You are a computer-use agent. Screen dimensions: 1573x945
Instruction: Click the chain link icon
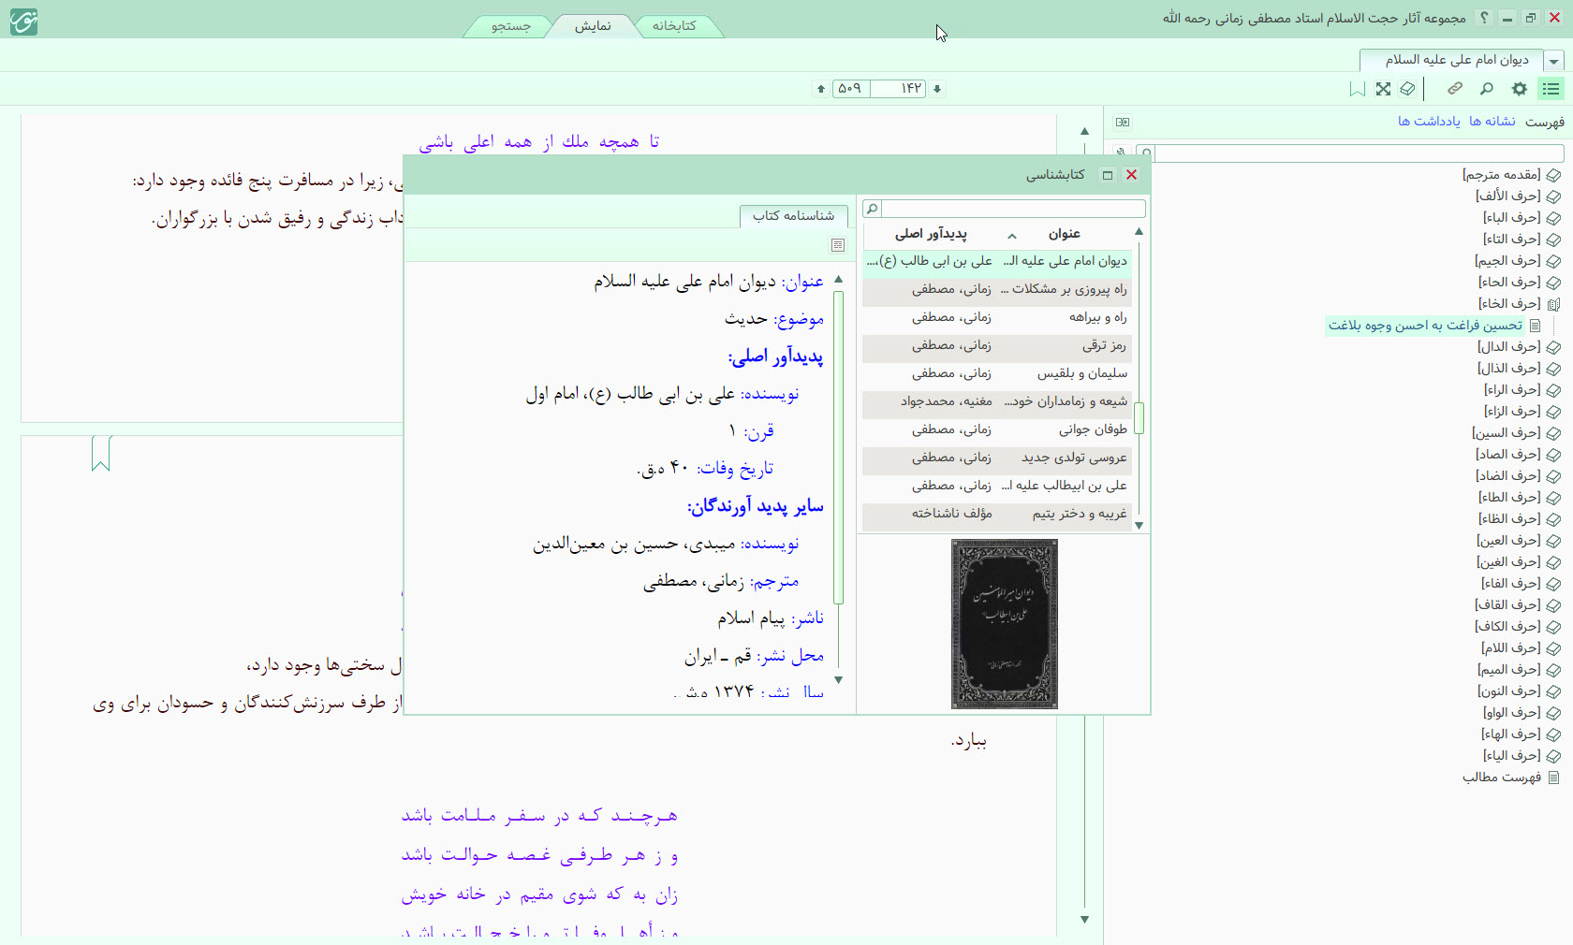point(1454,89)
